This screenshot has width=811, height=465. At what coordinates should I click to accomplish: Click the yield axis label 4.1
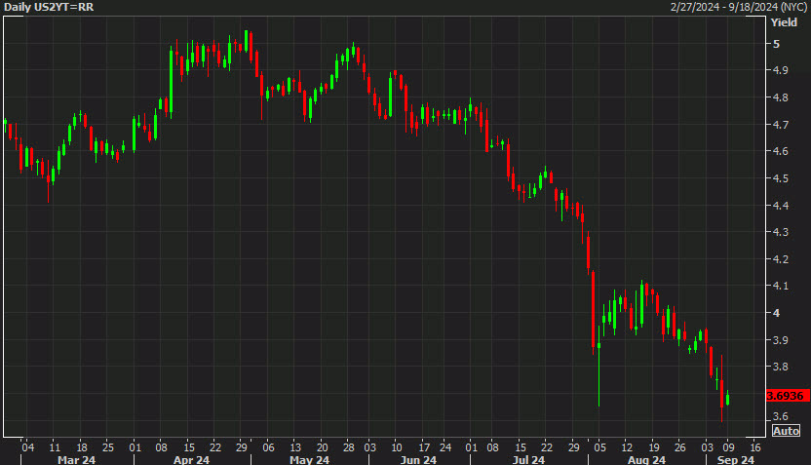pos(780,286)
